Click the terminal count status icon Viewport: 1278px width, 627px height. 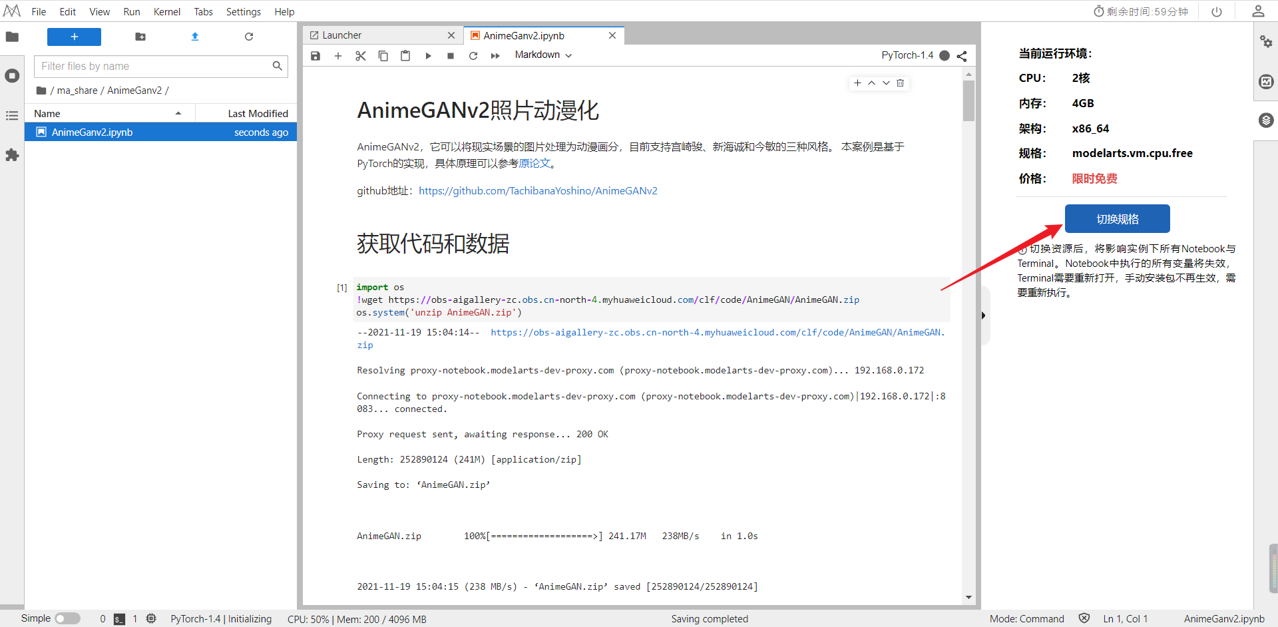(x=119, y=619)
